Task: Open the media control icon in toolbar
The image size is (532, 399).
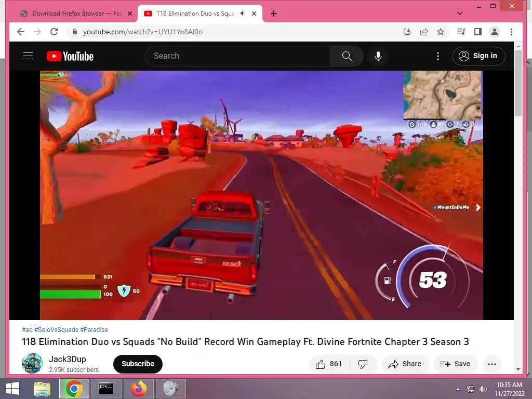Action: (461, 32)
